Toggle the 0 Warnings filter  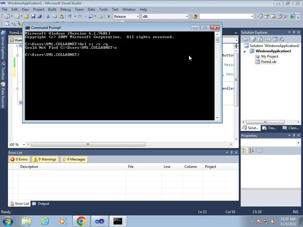click(x=45, y=159)
